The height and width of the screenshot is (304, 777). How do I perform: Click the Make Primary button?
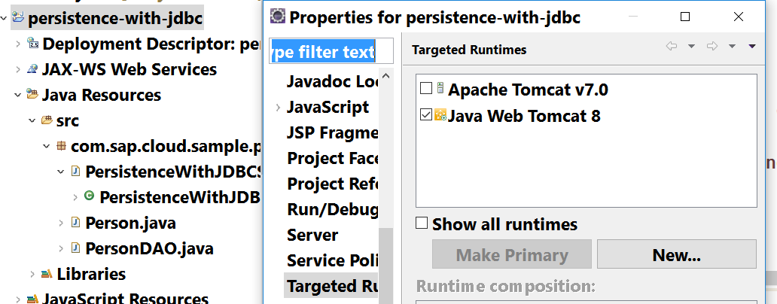click(x=511, y=254)
